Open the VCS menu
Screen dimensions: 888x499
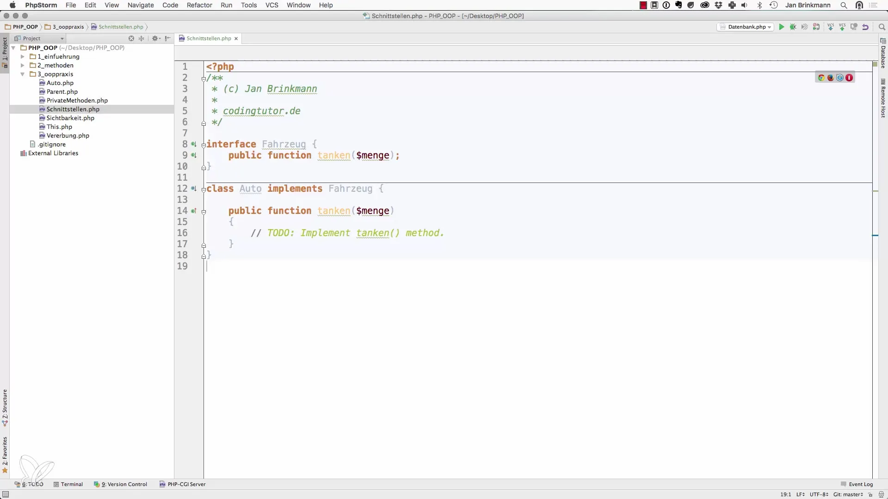pos(271,5)
